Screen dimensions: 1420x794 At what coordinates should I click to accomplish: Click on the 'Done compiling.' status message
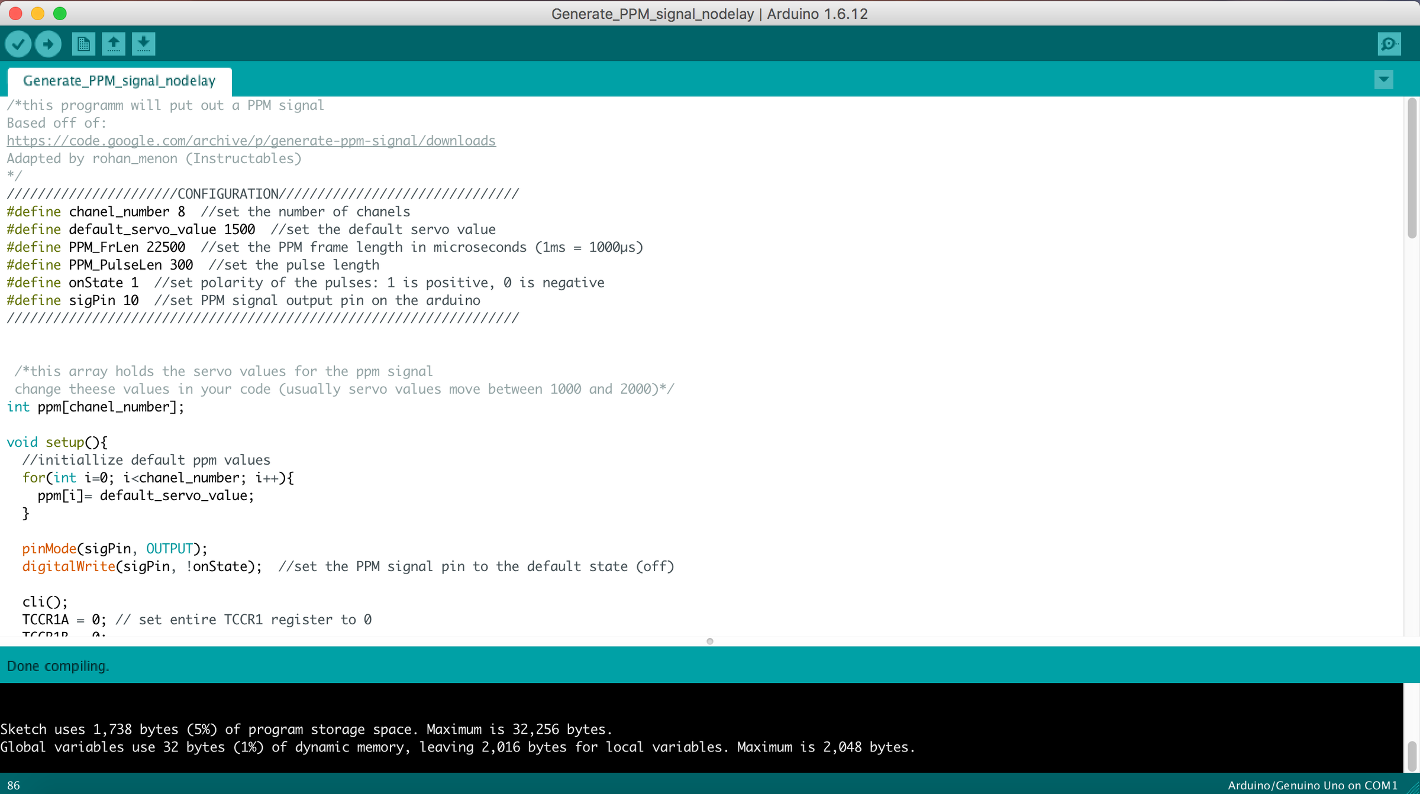pyautogui.click(x=58, y=666)
